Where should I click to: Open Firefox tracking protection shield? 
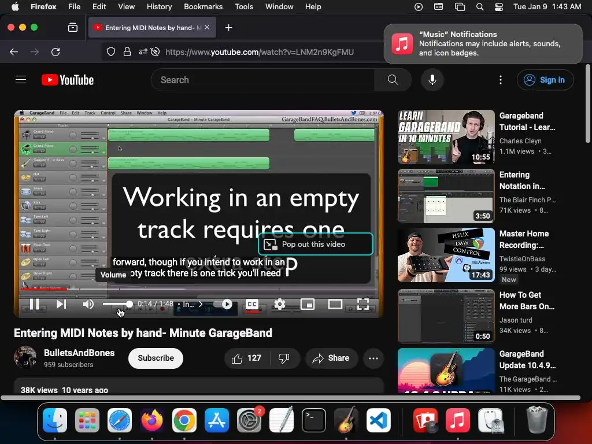coord(110,51)
